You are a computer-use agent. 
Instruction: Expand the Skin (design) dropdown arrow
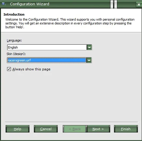coord(89,60)
